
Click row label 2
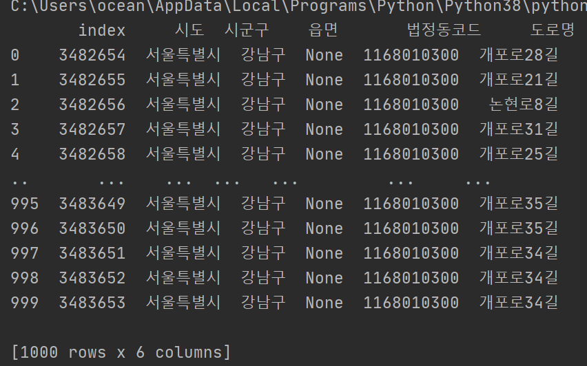click(x=15, y=105)
